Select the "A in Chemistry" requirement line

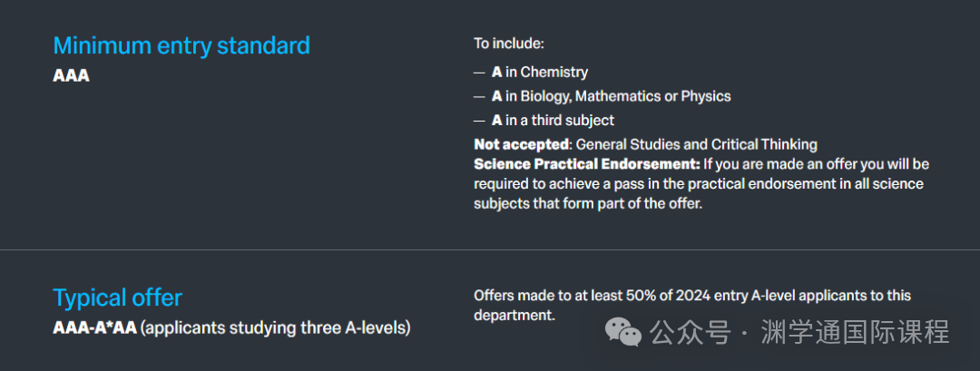[x=540, y=72]
